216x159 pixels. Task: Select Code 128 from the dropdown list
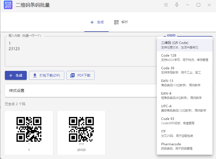tap(185, 58)
